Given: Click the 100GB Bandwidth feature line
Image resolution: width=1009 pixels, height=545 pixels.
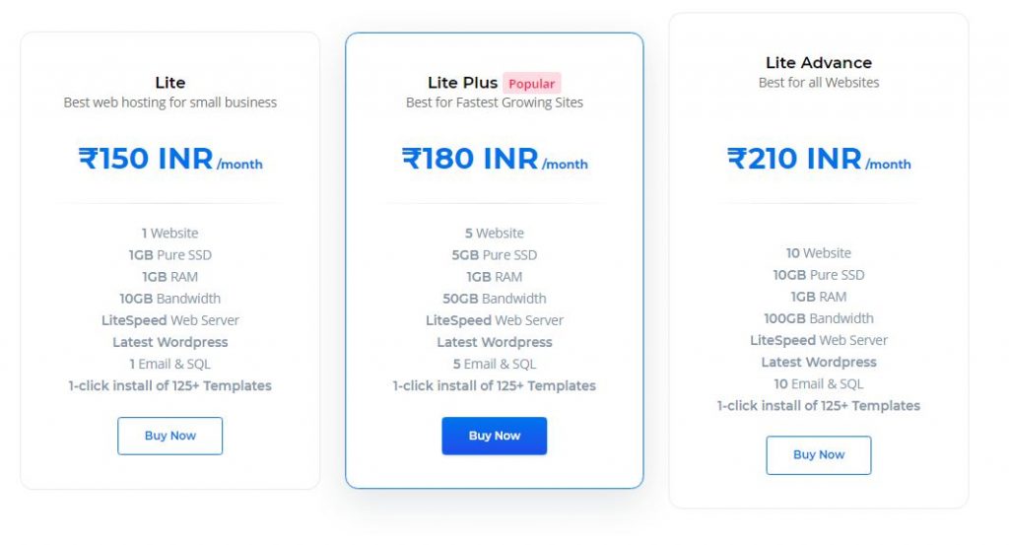Looking at the screenshot, I should point(819,318).
